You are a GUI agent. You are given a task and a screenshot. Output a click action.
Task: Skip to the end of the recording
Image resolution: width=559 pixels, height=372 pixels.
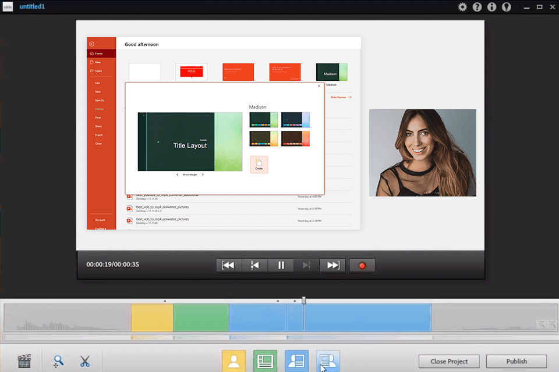click(332, 265)
